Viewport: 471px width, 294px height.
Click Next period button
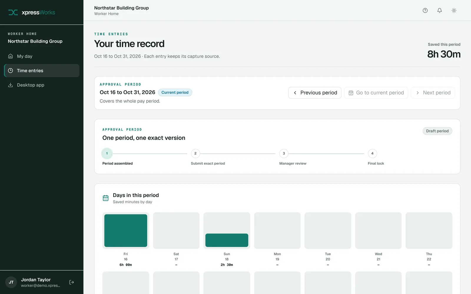(433, 93)
